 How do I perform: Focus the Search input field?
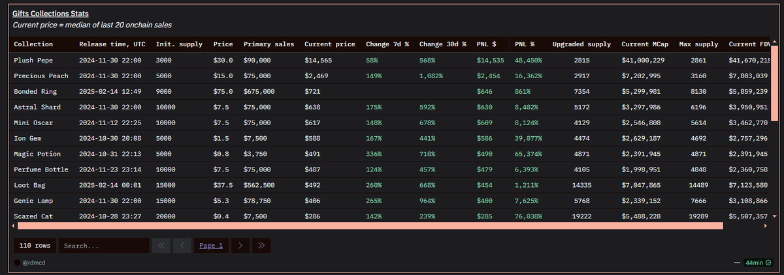[103, 246]
